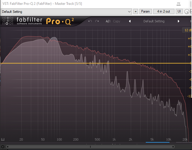Click the 10k frequency label
Viewport: 192px width, 150px height.
pyautogui.click(x=169, y=139)
